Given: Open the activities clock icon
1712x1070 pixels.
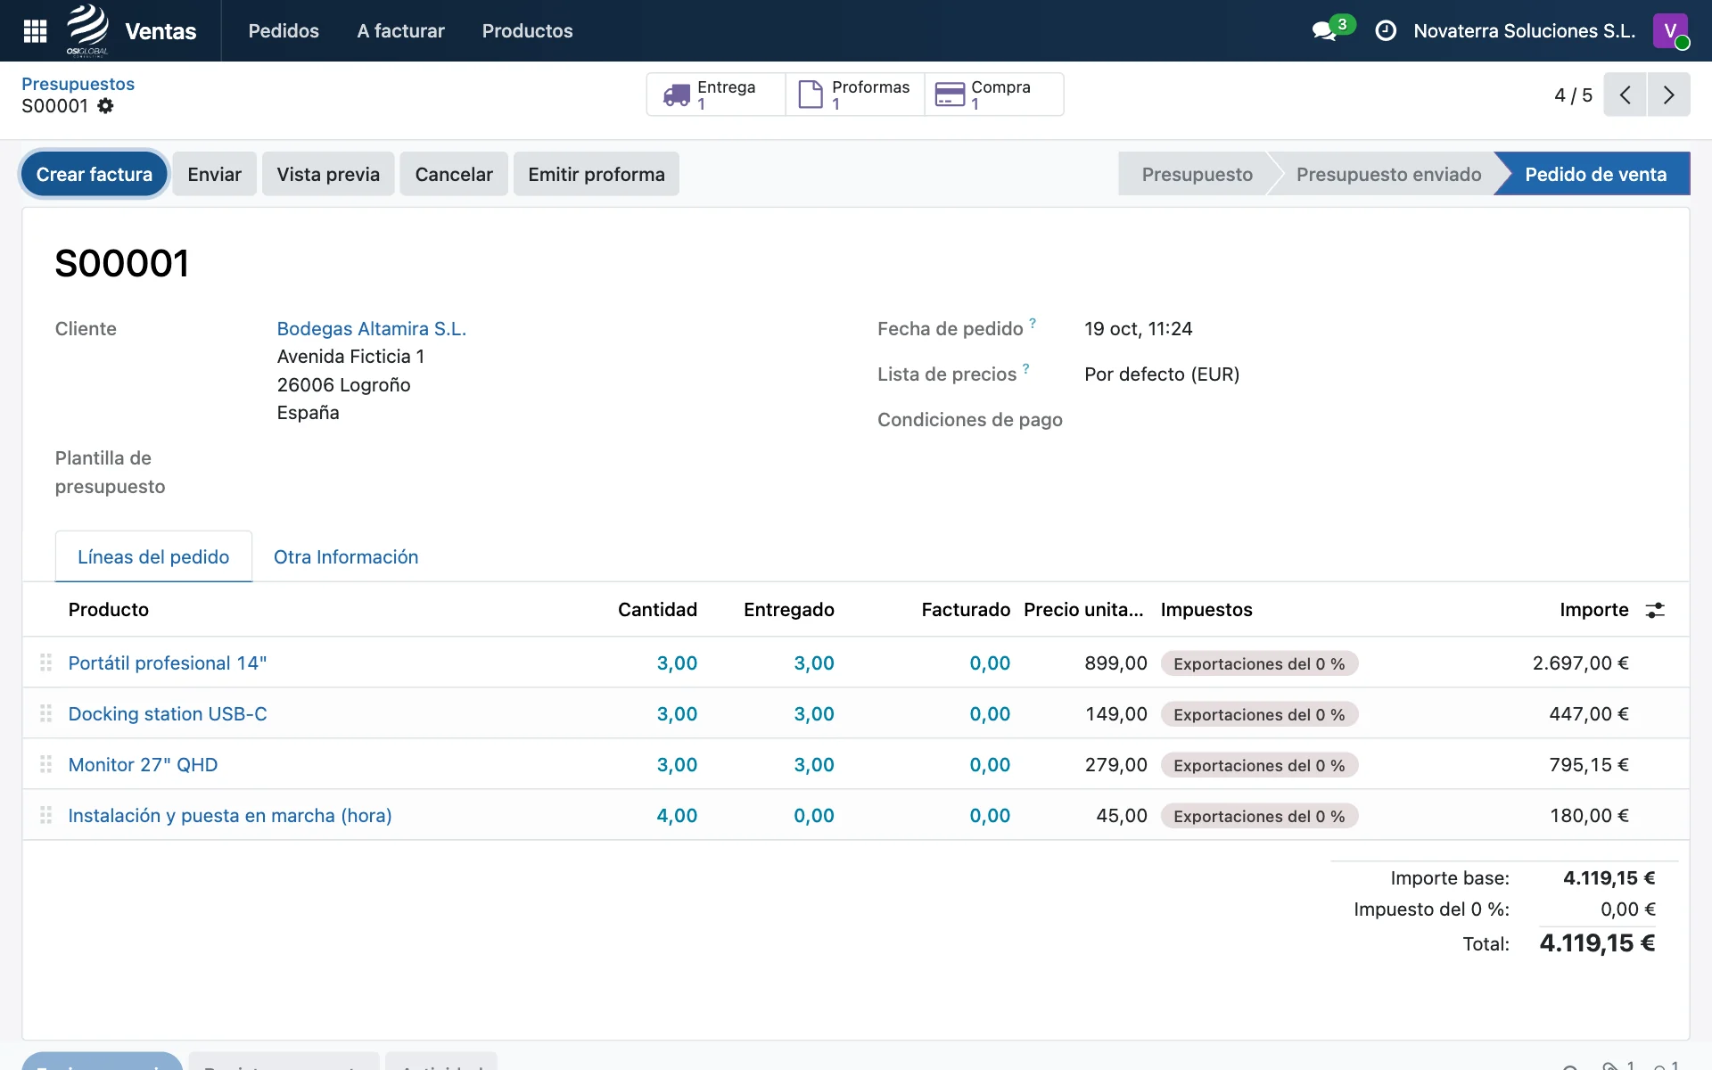Looking at the screenshot, I should pyautogui.click(x=1386, y=31).
